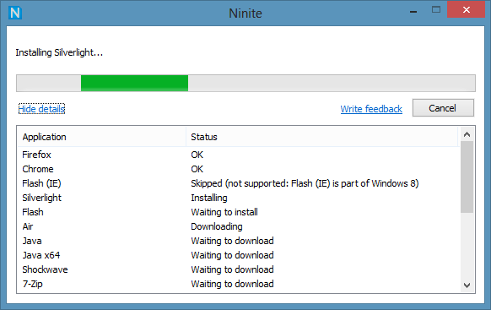Select the Air row
The image size is (491, 310).
(x=238, y=226)
